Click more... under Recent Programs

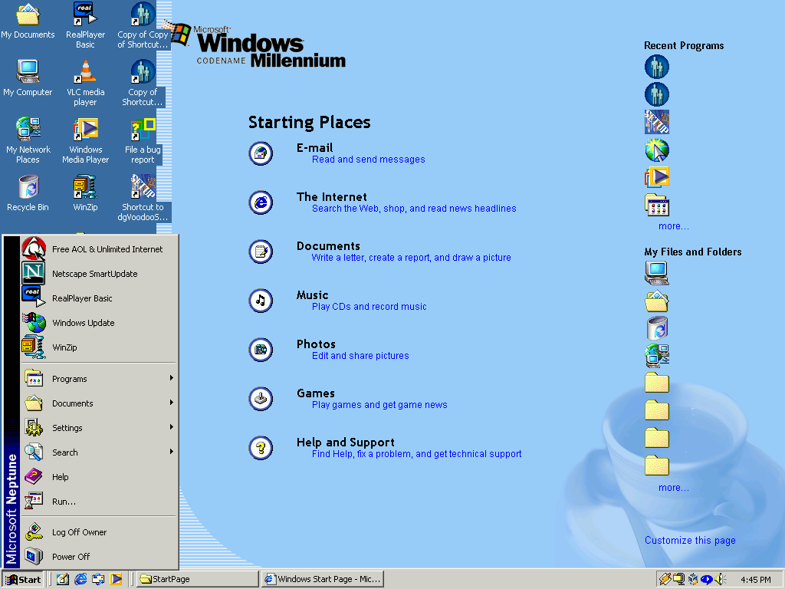click(x=673, y=226)
